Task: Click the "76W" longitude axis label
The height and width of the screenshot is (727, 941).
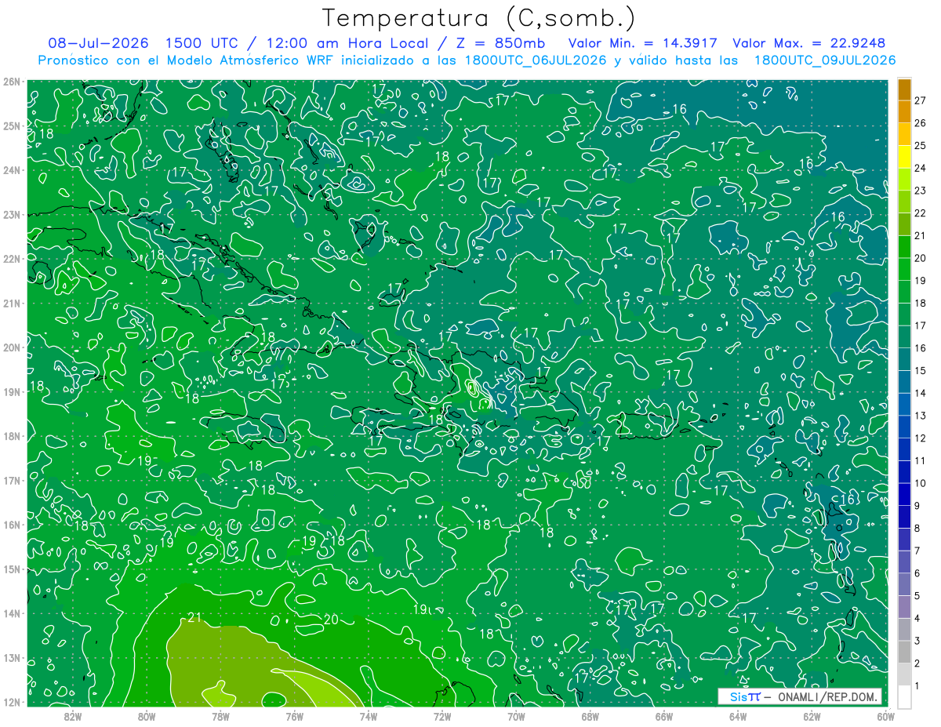Action: pyautogui.click(x=294, y=716)
